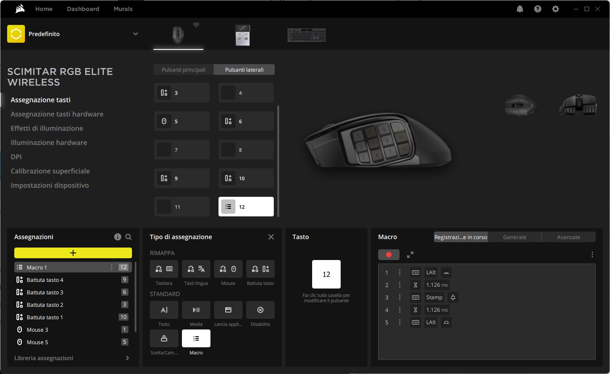The height and width of the screenshot is (374, 610).
Task: Open the Murals menu
Action: point(123,9)
